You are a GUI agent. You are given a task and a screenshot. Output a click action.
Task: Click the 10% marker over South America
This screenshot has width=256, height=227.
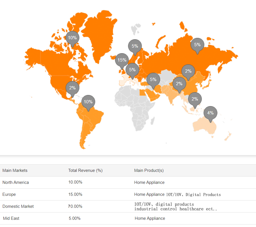[88, 102]
